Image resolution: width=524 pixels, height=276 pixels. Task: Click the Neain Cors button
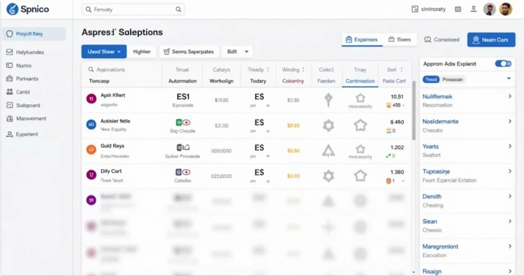click(491, 40)
